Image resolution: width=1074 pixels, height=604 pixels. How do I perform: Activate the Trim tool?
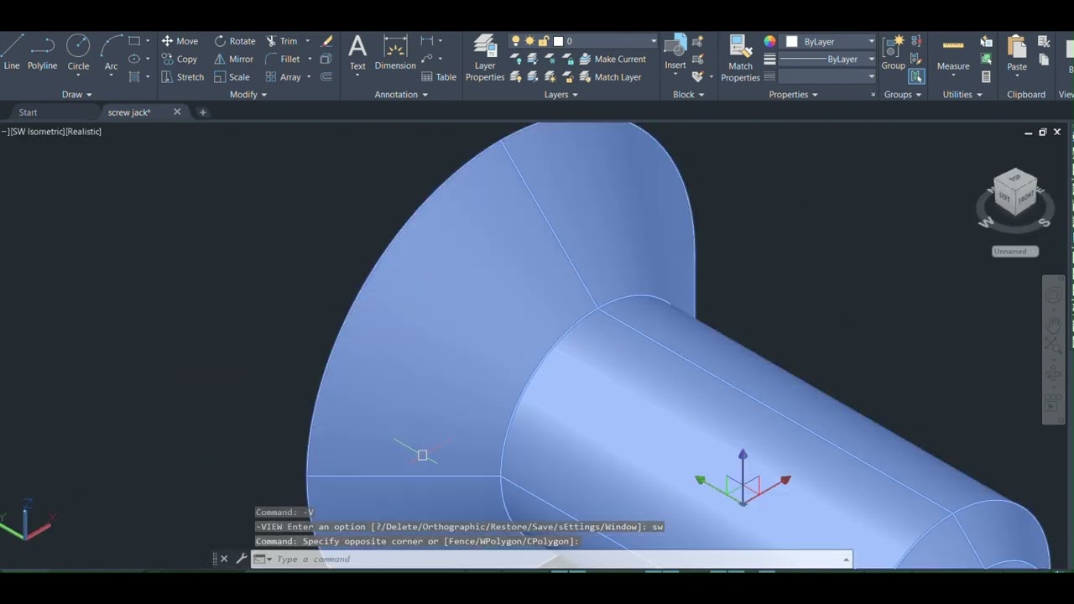point(282,41)
